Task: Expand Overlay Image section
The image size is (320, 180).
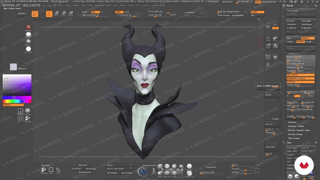Action: click(x=295, y=134)
